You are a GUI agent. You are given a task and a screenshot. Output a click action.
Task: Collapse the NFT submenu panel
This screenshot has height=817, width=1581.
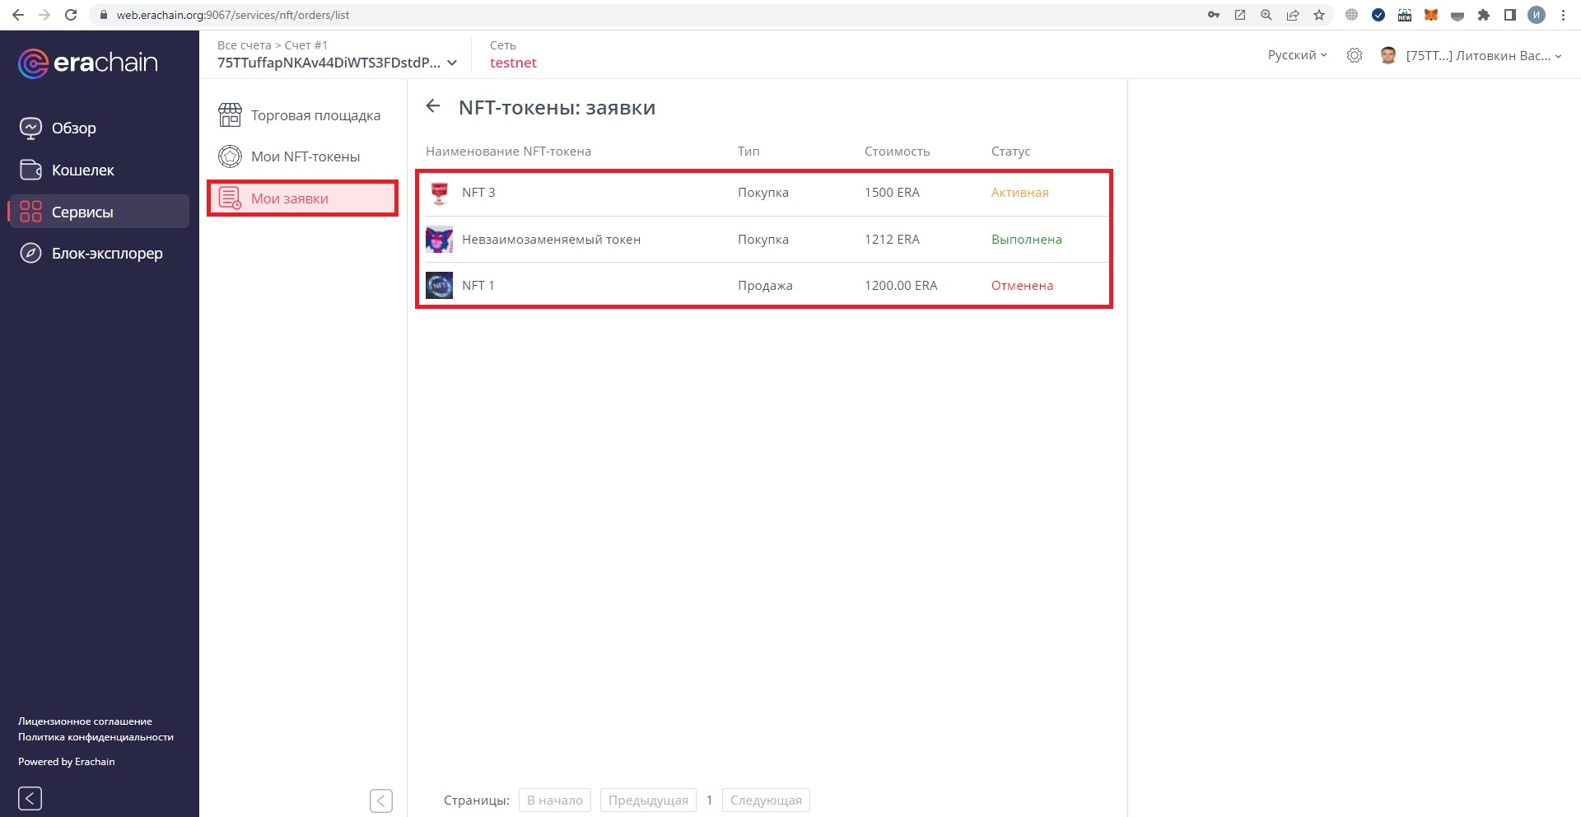click(x=381, y=801)
